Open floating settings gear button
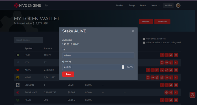 click(x=192, y=95)
